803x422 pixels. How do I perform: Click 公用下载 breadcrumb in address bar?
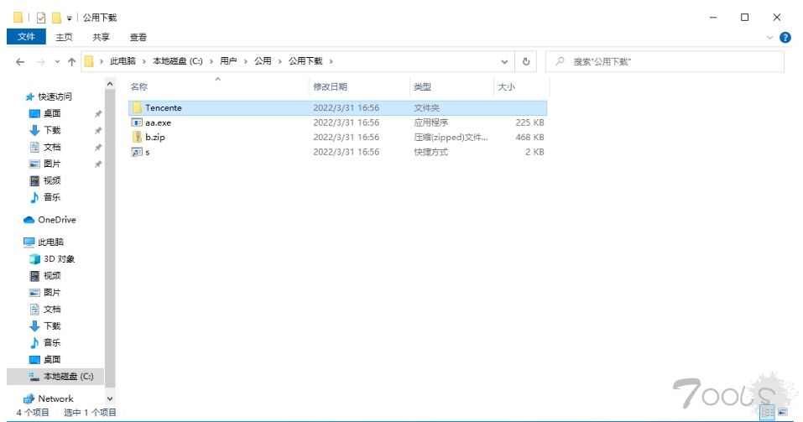305,61
